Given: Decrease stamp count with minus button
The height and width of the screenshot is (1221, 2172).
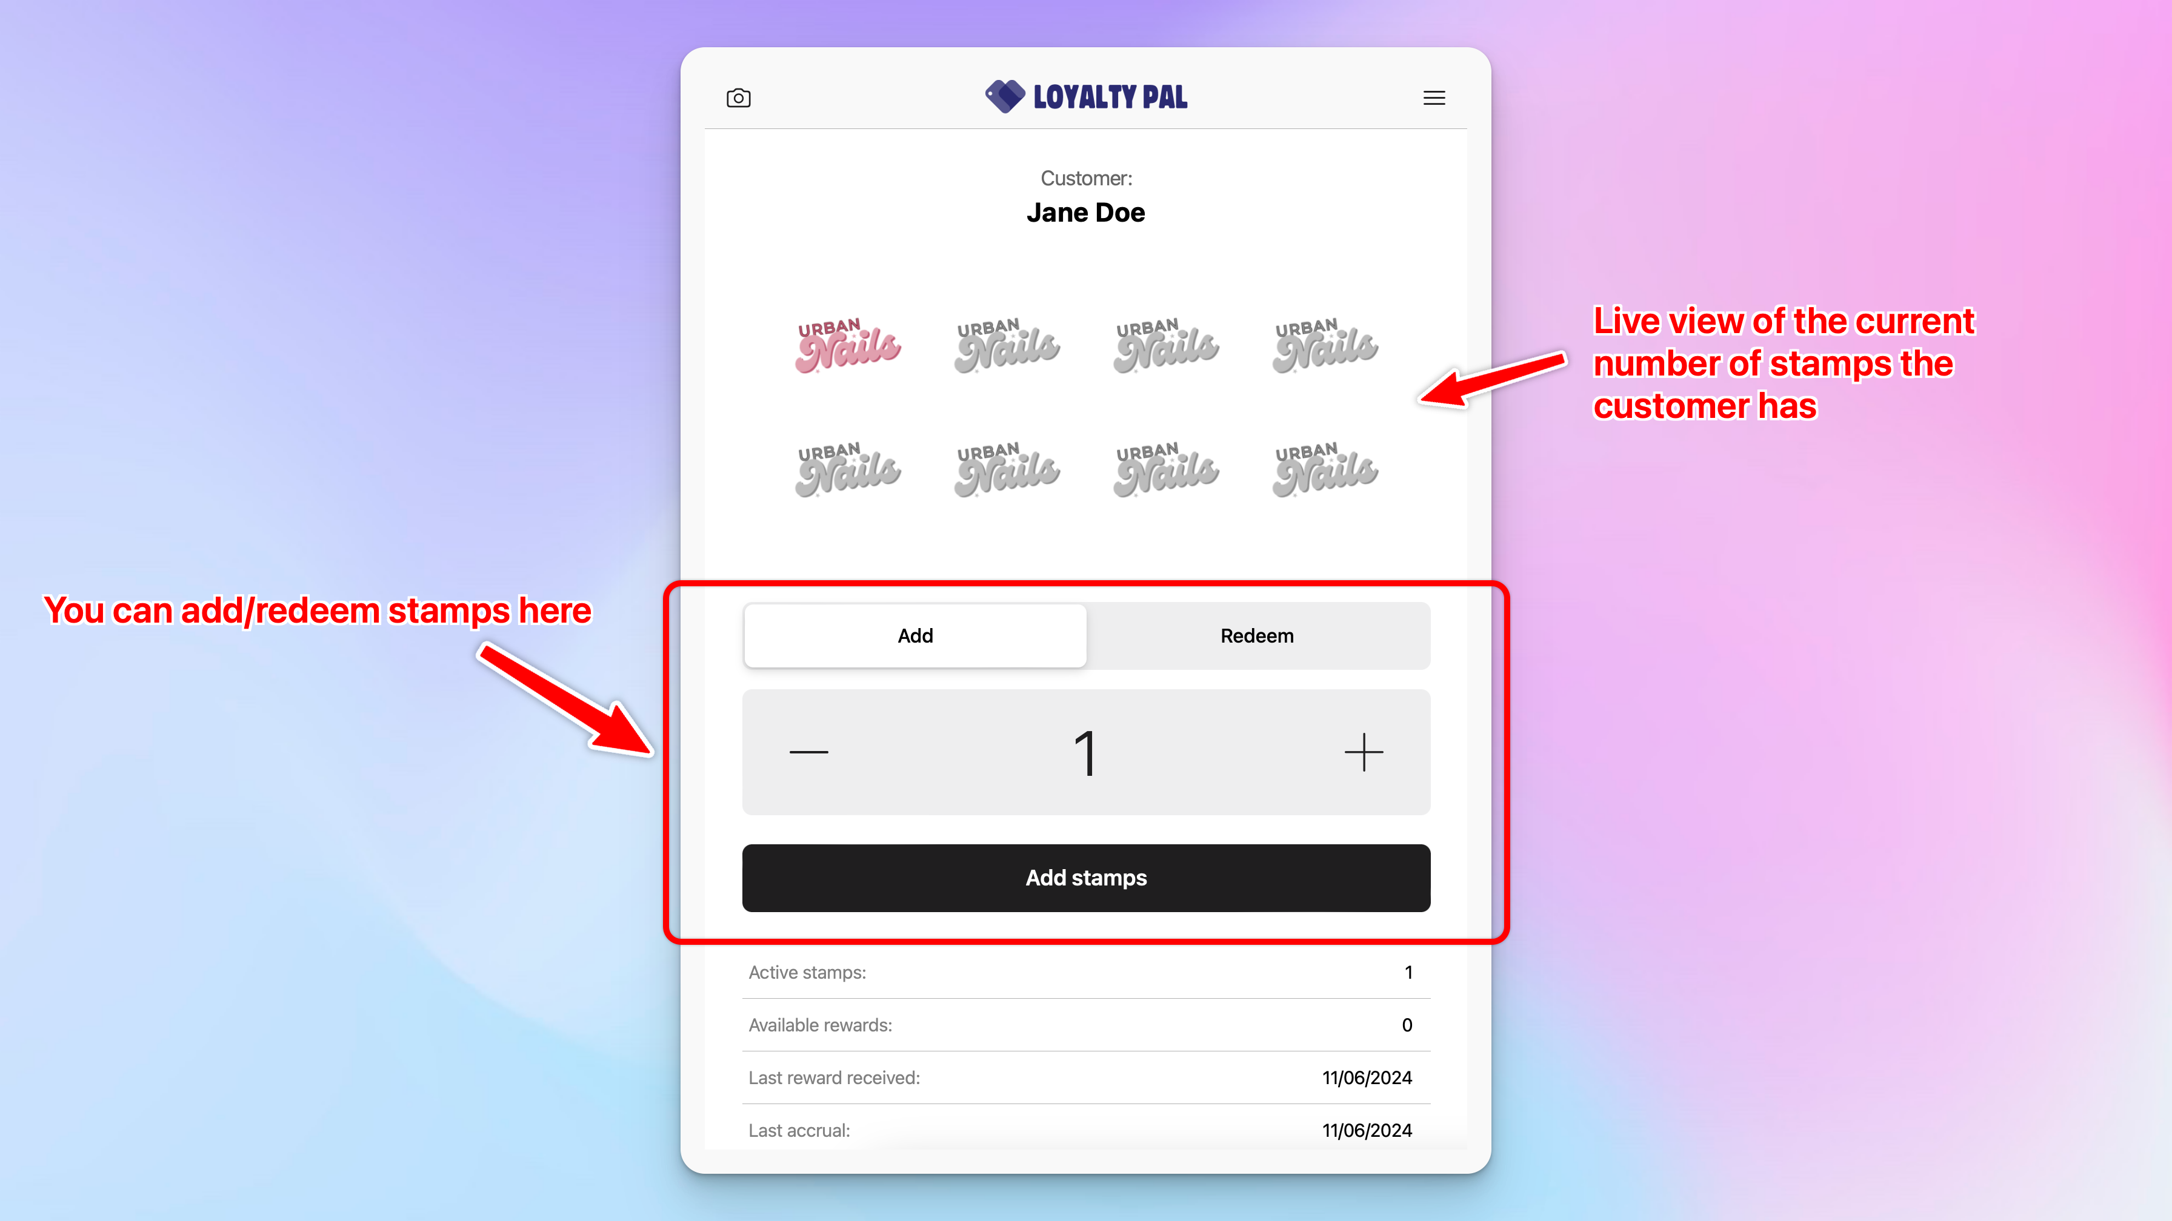Looking at the screenshot, I should click(808, 752).
